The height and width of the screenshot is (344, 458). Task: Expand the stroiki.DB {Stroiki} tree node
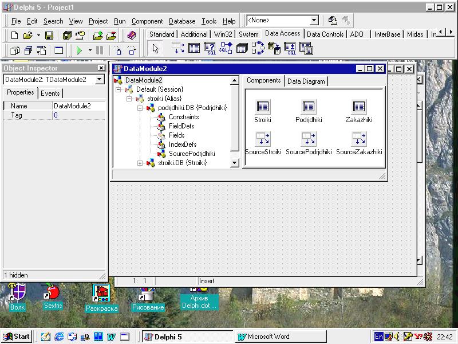[140, 163]
